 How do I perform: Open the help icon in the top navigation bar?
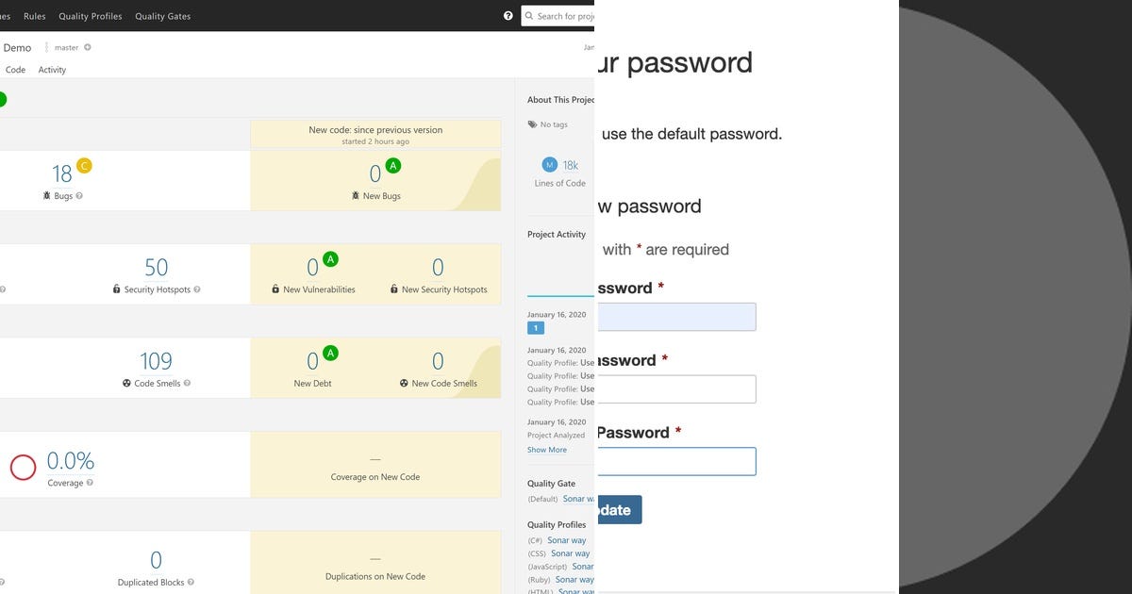[508, 15]
